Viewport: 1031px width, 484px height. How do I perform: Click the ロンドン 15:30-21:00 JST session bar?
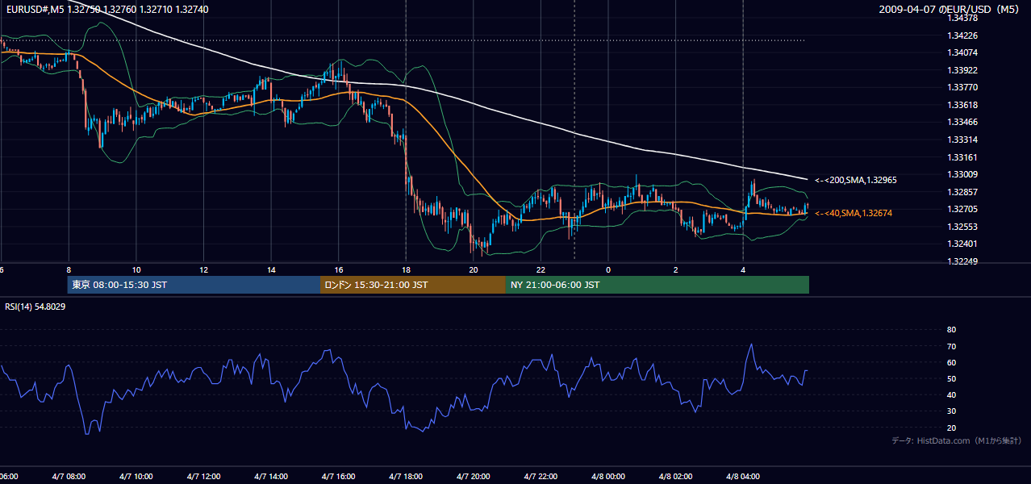412,285
